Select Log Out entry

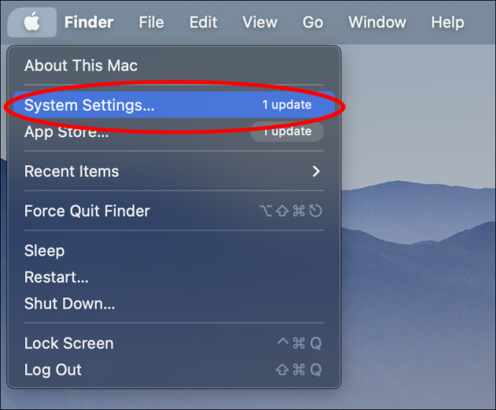(x=174, y=370)
